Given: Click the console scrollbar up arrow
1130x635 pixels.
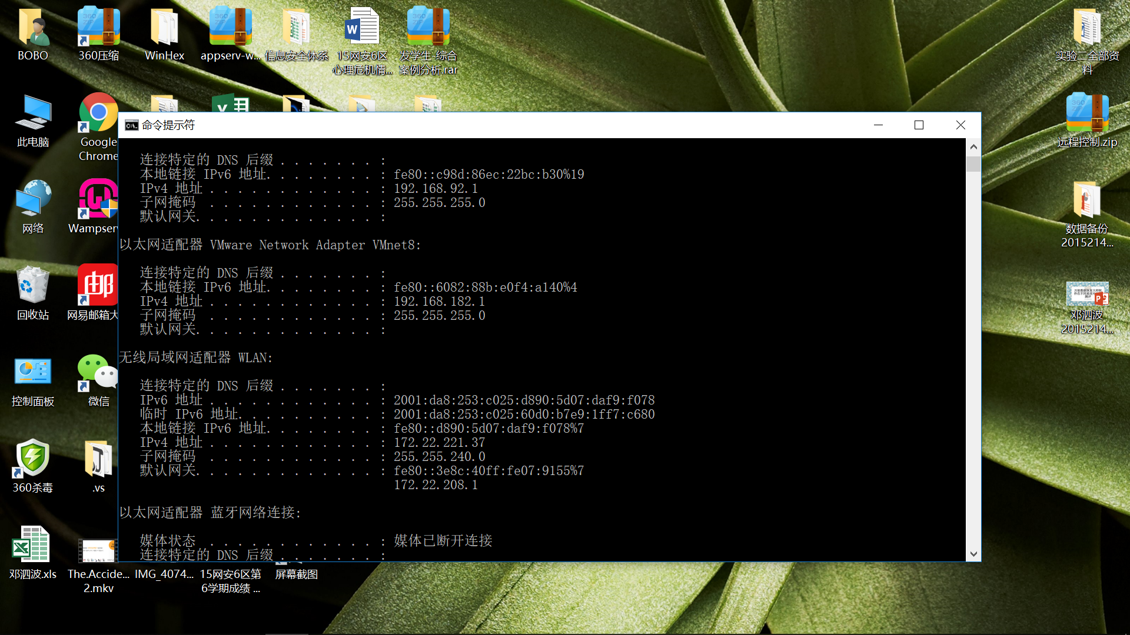Looking at the screenshot, I should (x=973, y=147).
